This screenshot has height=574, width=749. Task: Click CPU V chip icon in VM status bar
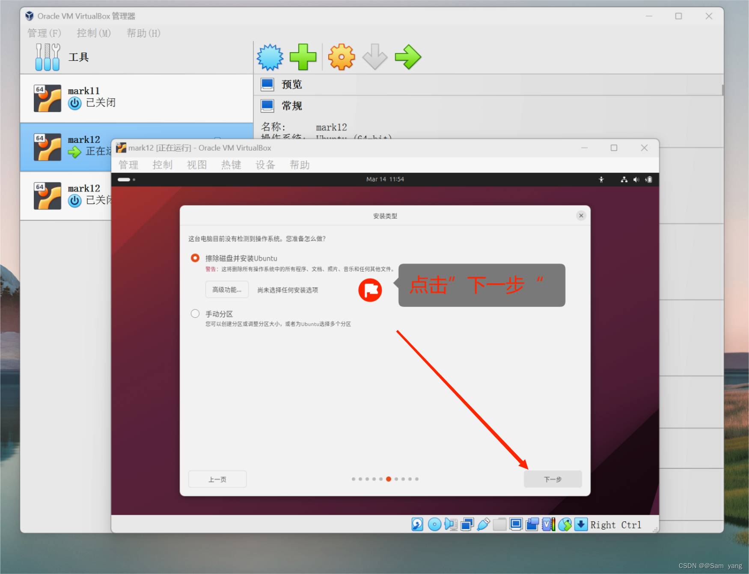(x=548, y=524)
